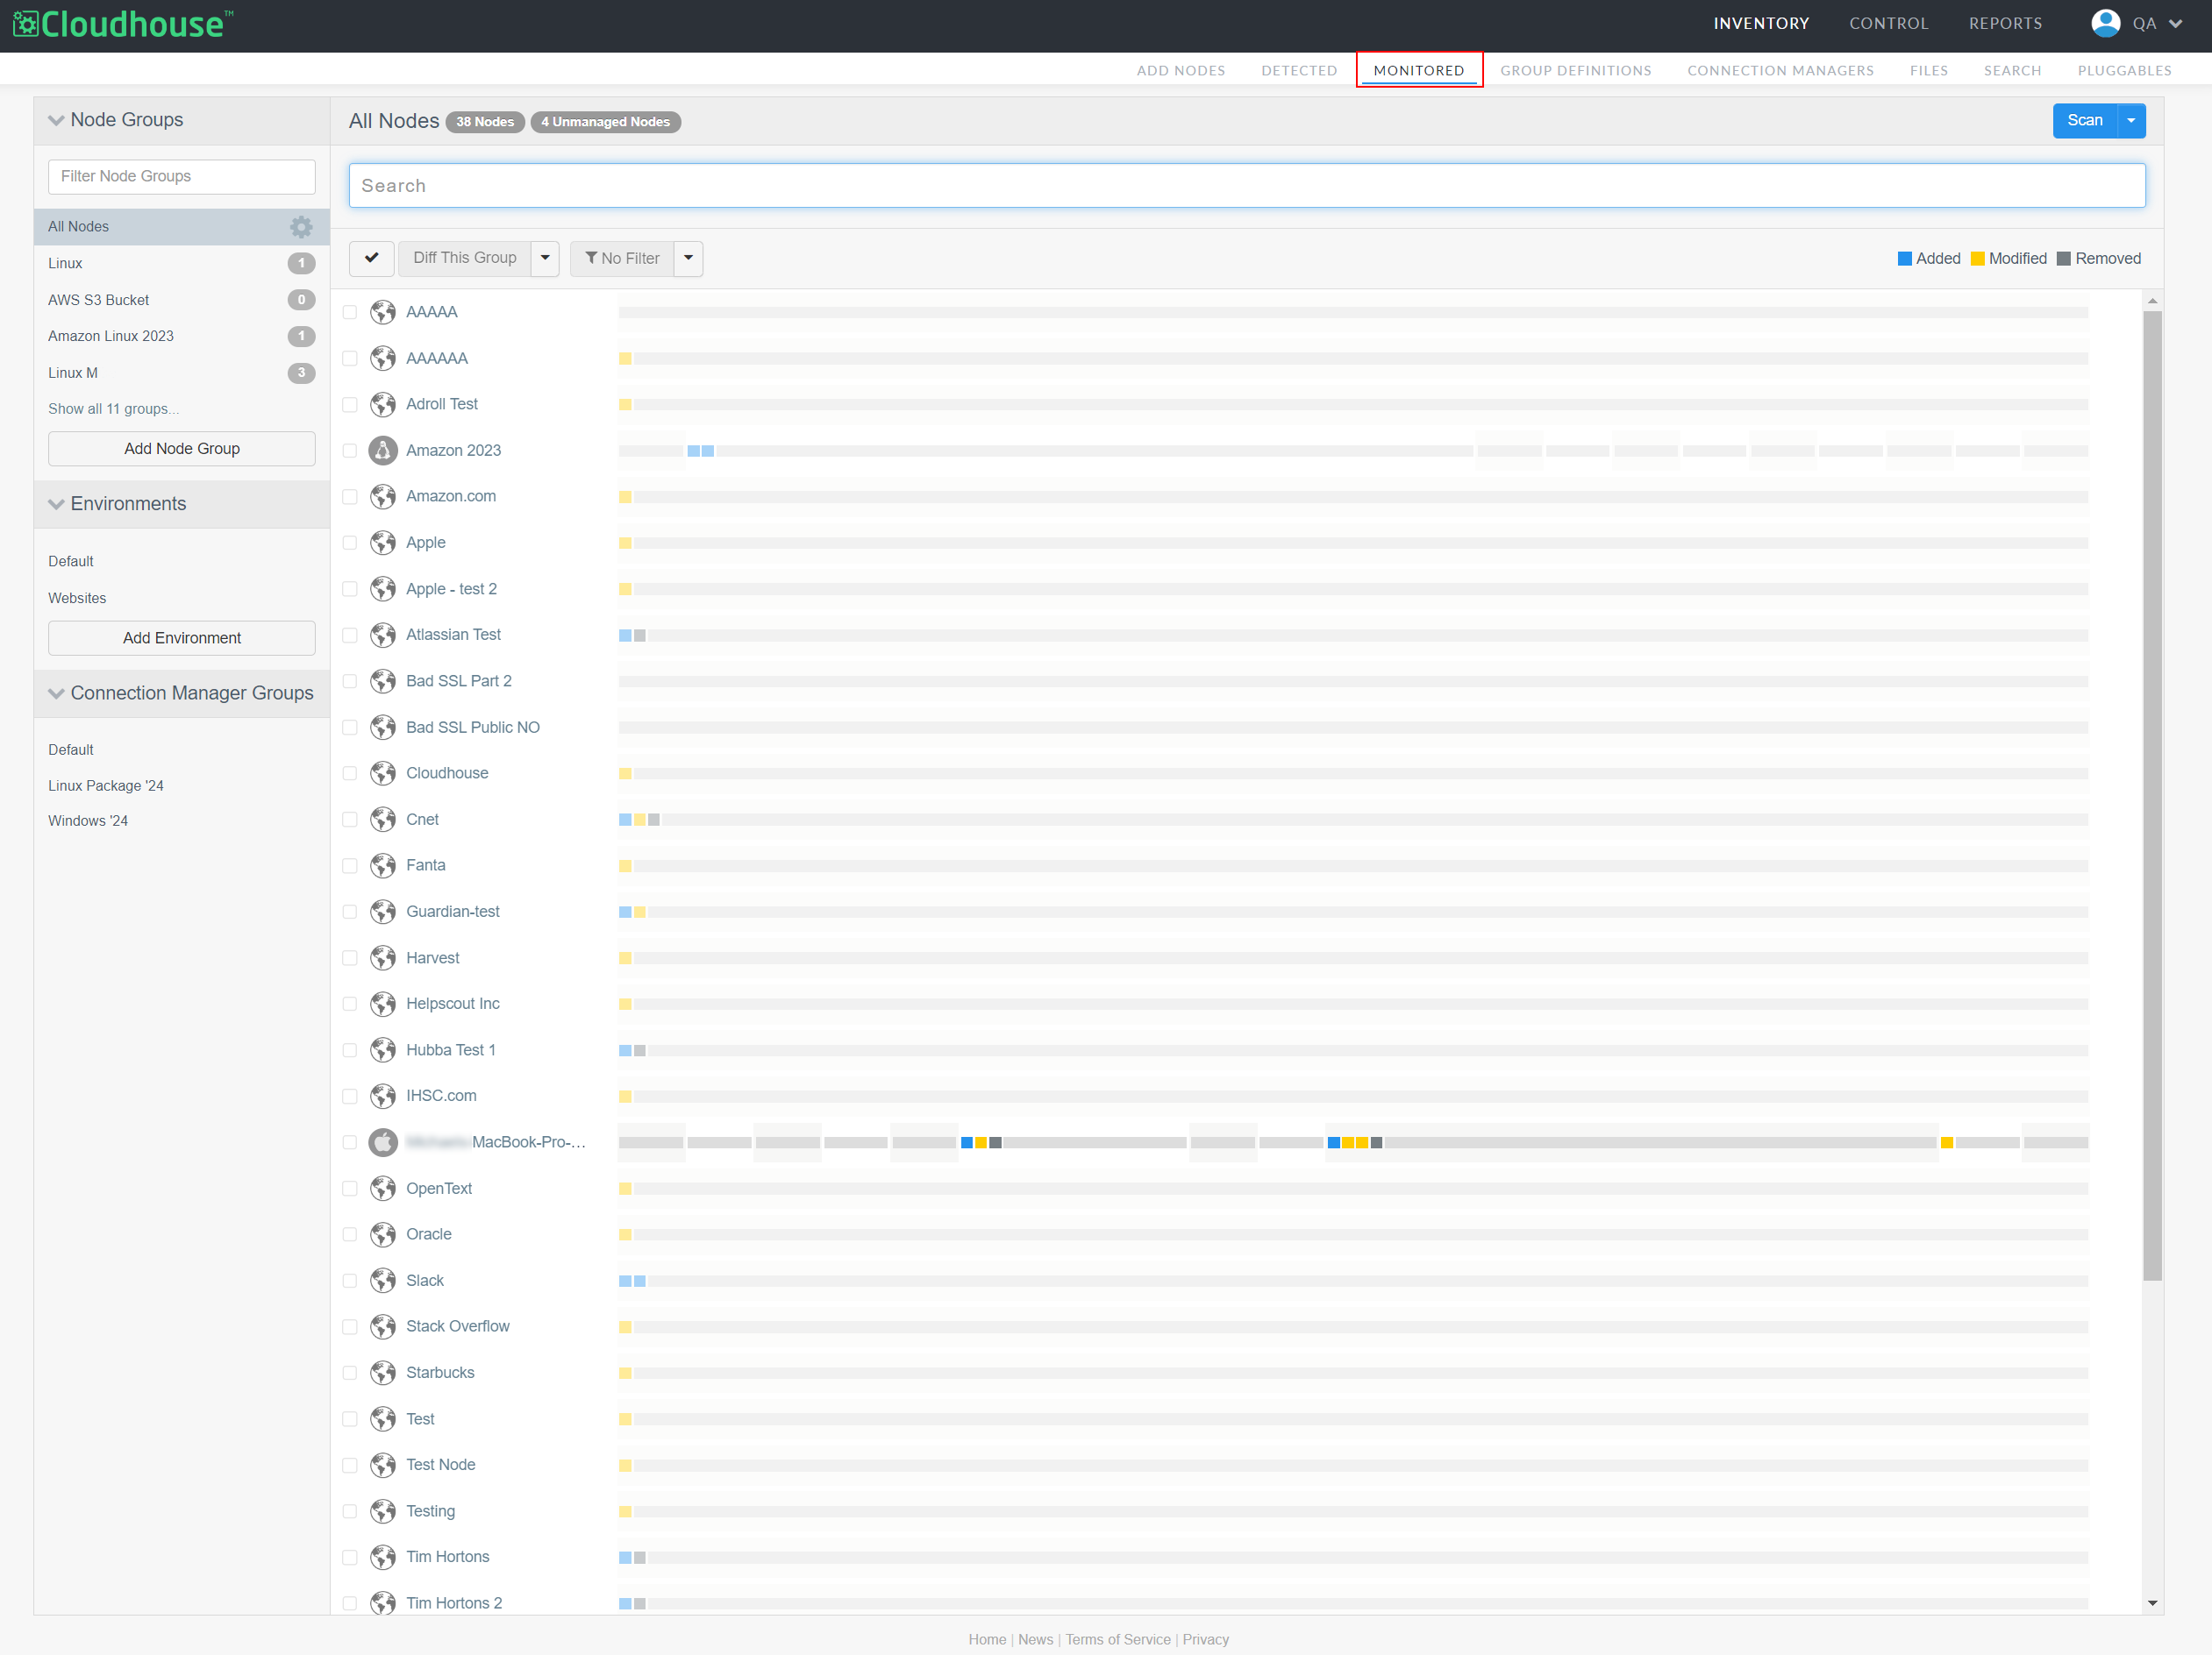The image size is (2212, 1655).
Task: Click the Diff This Group button
Action: pos(465,258)
